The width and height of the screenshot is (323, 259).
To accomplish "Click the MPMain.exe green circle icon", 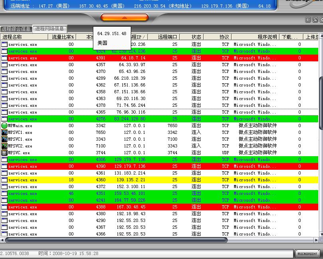I will tap(4, 126).
